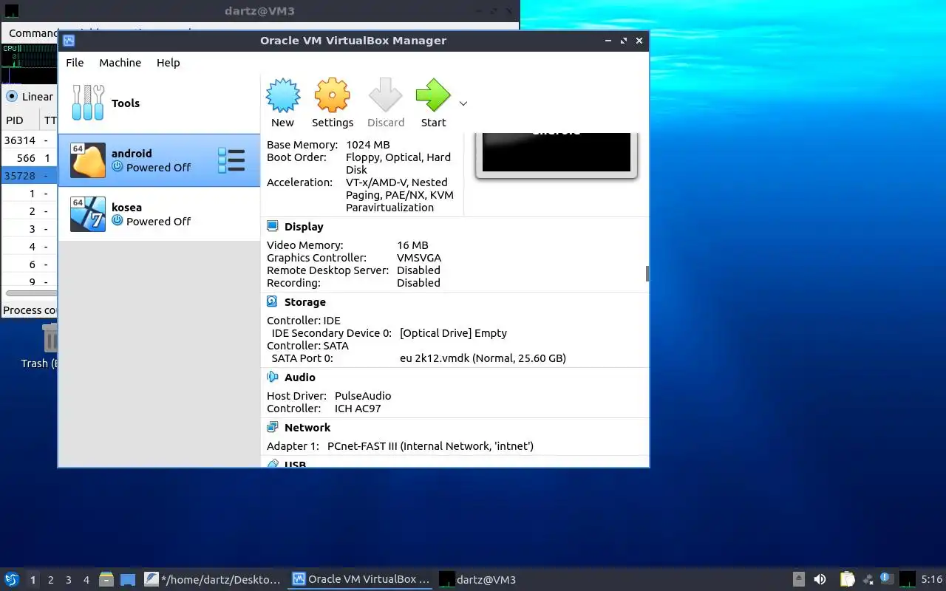Click the update notifier tray icon
Viewport: 946px width, 591px height.
pos(887,579)
